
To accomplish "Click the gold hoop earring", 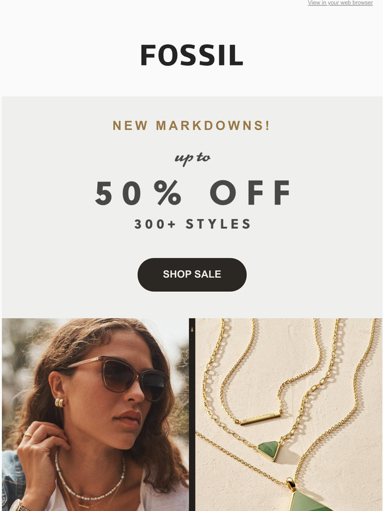I will point(59,403).
